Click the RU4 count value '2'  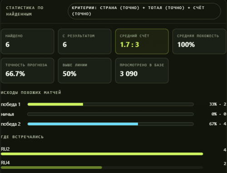coord(225,163)
